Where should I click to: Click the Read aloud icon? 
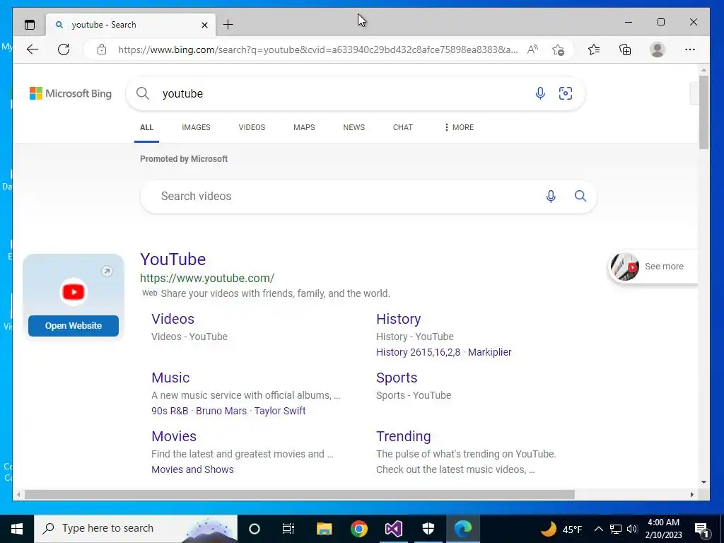[532, 49]
